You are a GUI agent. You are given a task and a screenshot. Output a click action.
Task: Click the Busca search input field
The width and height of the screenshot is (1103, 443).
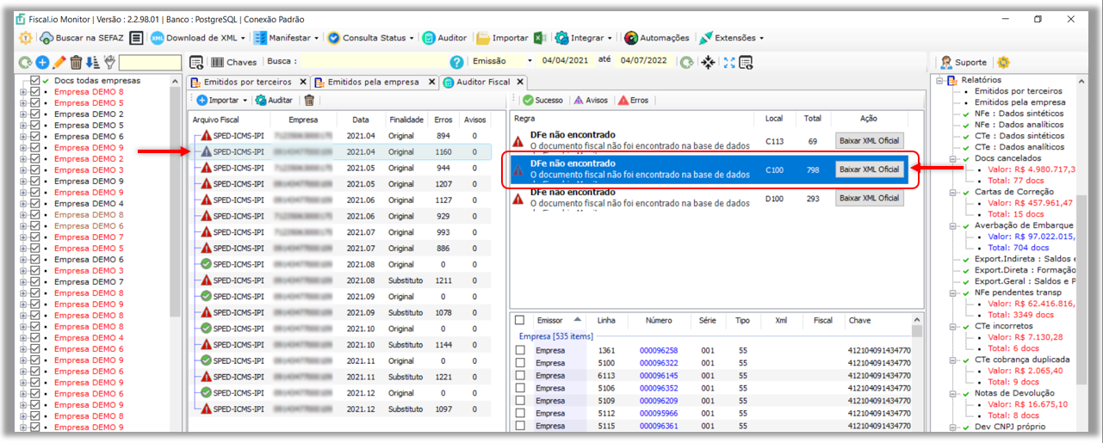[x=375, y=62]
